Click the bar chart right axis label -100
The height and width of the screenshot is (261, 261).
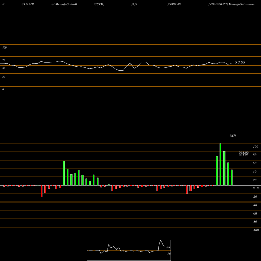click(256, 230)
